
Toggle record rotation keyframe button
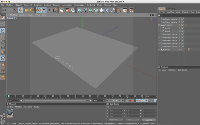pyautogui.click(x=143, y=101)
